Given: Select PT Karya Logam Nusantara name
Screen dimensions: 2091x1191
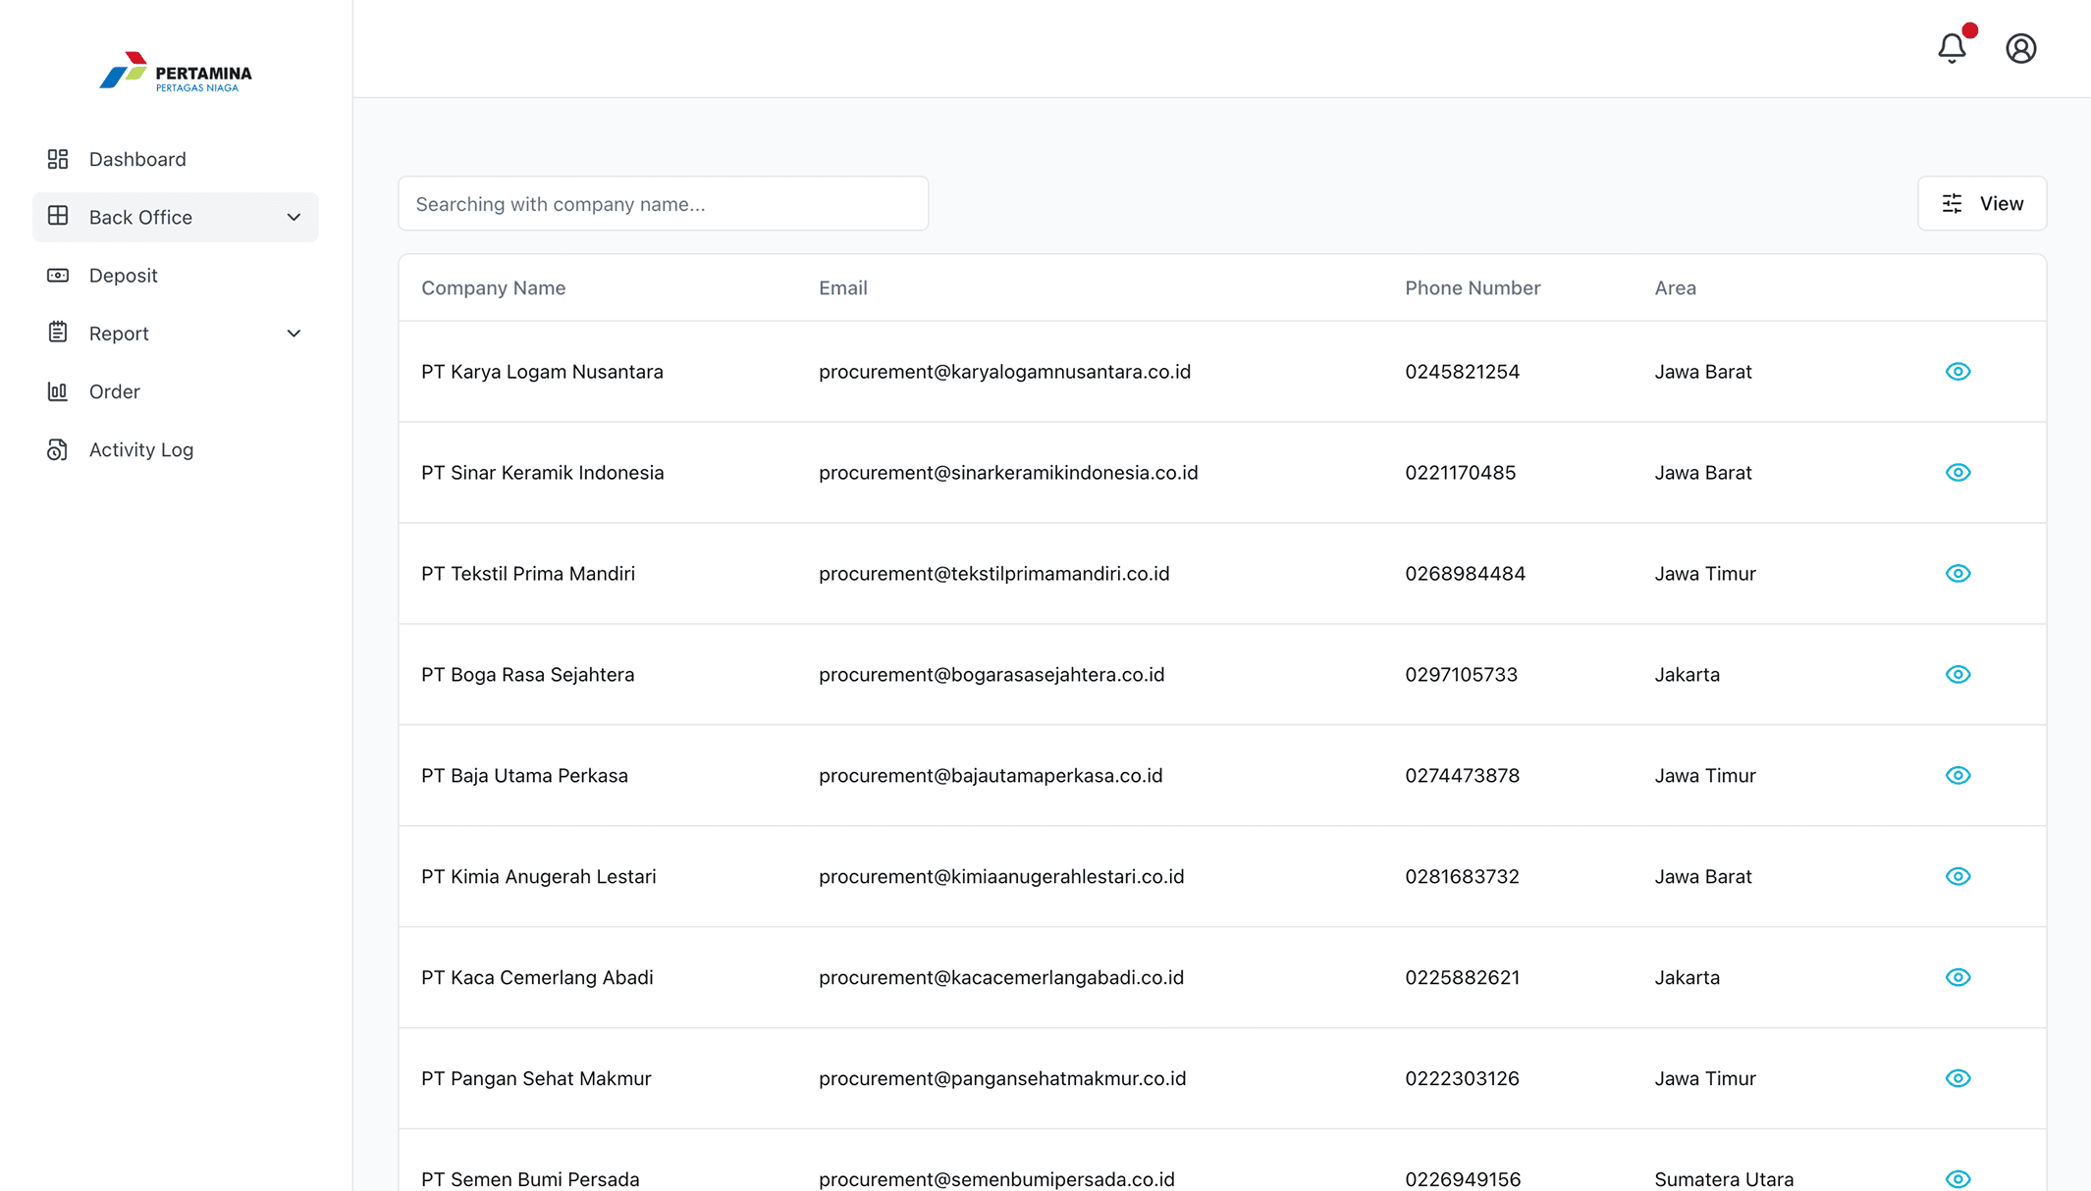Looking at the screenshot, I should [542, 372].
